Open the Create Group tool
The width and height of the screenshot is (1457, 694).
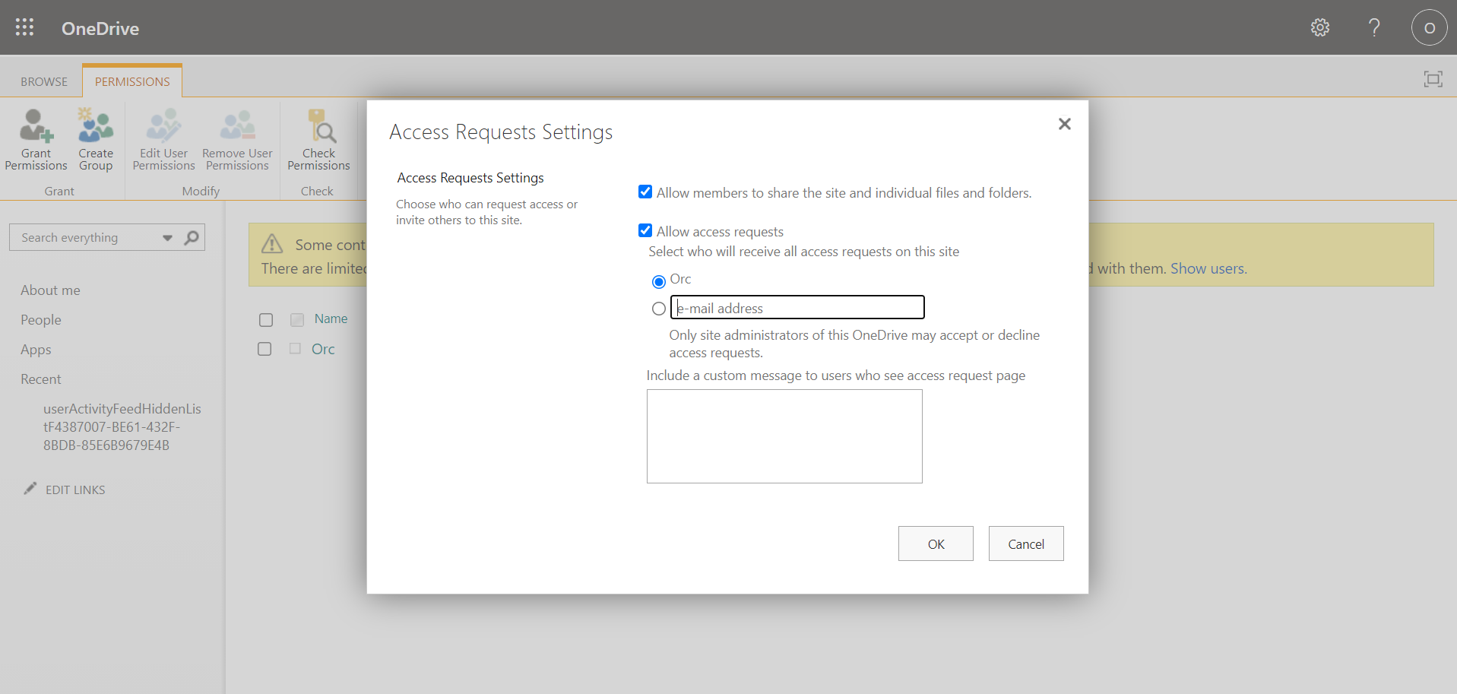[x=95, y=139]
